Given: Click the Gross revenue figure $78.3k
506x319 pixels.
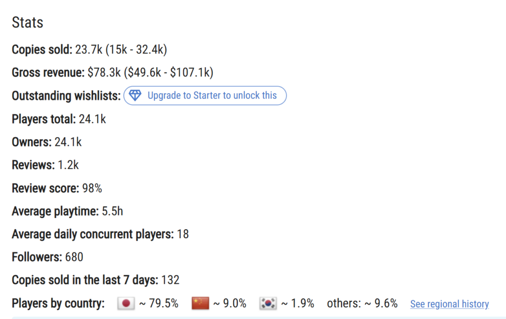Looking at the screenshot, I should tap(104, 72).
